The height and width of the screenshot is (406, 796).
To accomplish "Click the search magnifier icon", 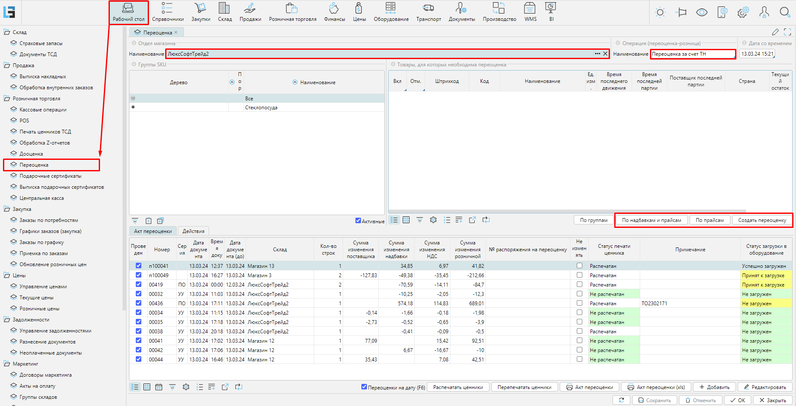I will (785, 12).
